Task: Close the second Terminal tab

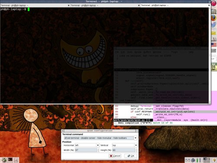Action: (139, 5)
